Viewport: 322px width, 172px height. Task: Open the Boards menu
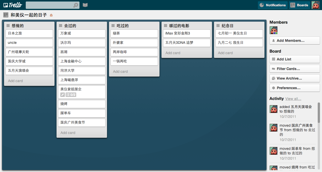click(x=299, y=5)
